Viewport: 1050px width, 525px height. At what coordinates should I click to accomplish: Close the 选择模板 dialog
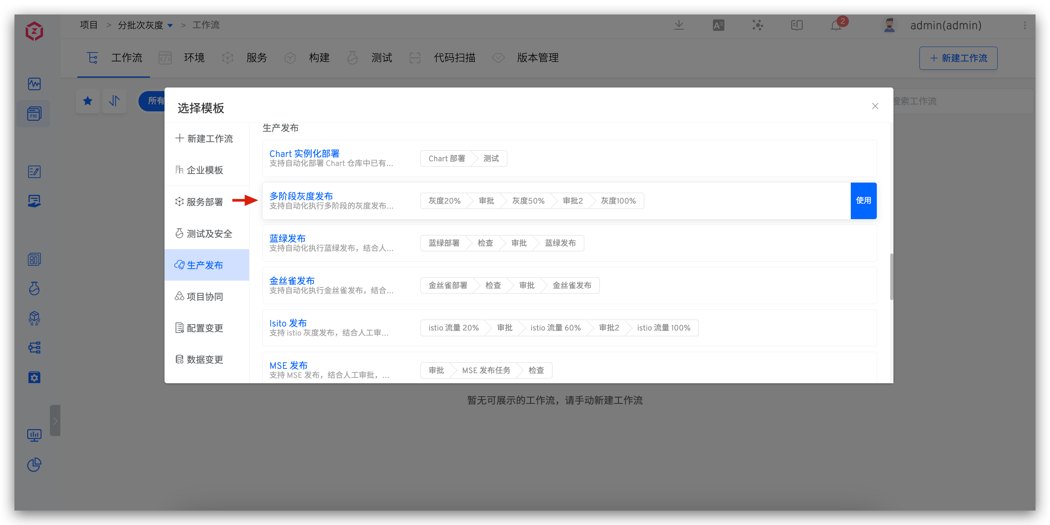pyautogui.click(x=875, y=106)
